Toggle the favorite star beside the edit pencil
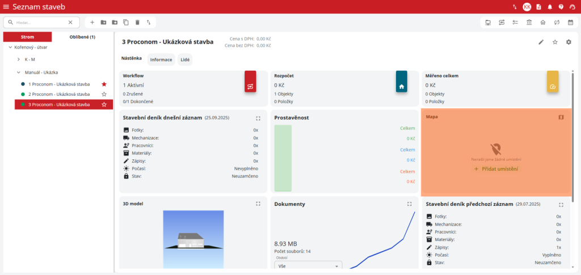This screenshot has width=581, height=275. pyautogui.click(x=555, y=42)
